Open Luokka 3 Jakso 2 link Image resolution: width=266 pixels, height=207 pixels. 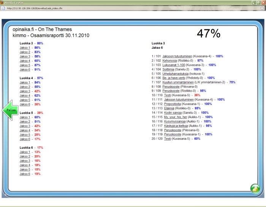[25, 52]
